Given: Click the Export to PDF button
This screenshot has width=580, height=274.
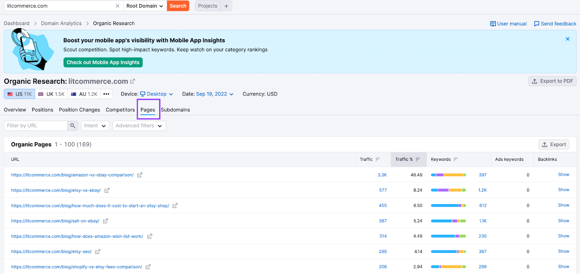Looking at the screenshot, I should (552, 81).
